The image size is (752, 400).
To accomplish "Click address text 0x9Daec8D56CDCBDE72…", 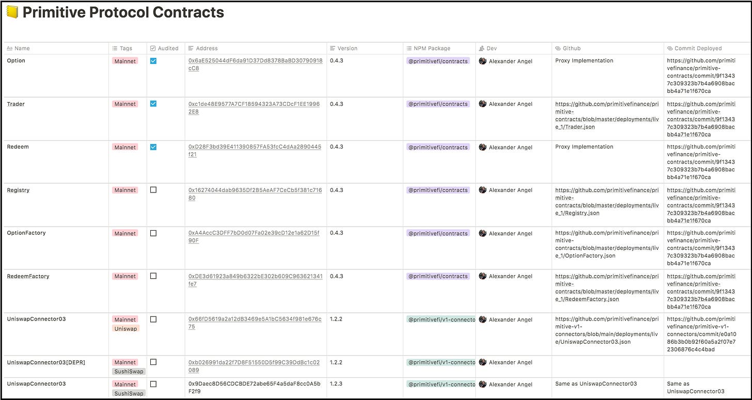I will [x=254, y=388].
